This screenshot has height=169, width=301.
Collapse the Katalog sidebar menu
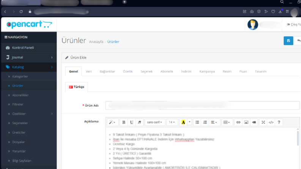click(29, 67)
